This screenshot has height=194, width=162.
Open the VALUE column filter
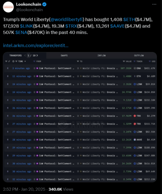tap(124, 61)
